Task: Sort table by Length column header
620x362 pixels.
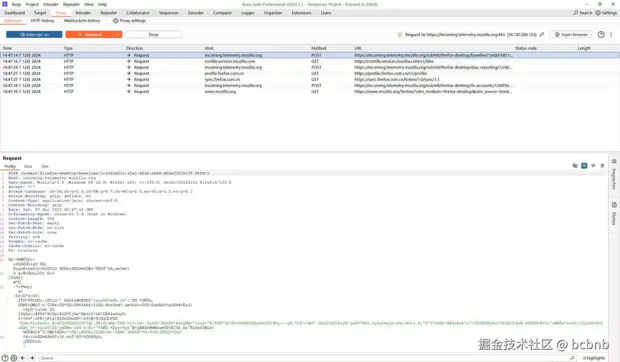Action: 584,48
